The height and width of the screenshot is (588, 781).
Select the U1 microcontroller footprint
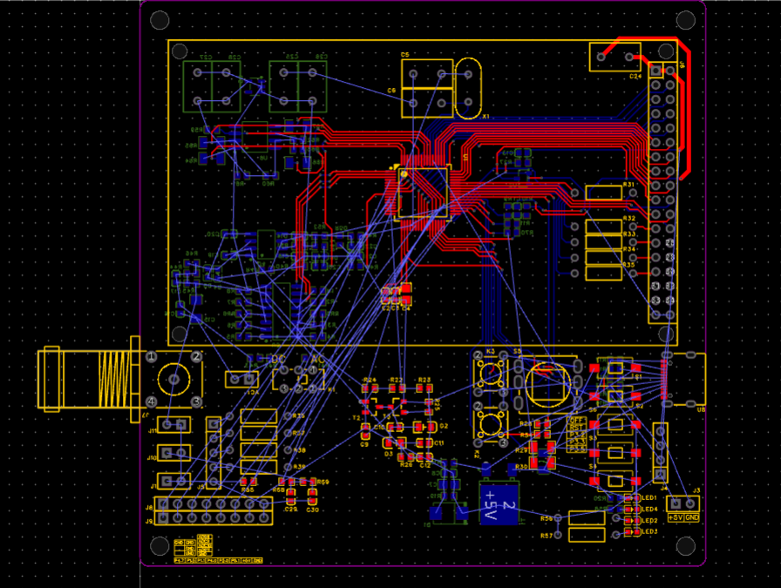click(423, 193)
